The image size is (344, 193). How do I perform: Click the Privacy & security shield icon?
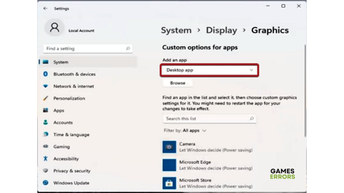46,170
